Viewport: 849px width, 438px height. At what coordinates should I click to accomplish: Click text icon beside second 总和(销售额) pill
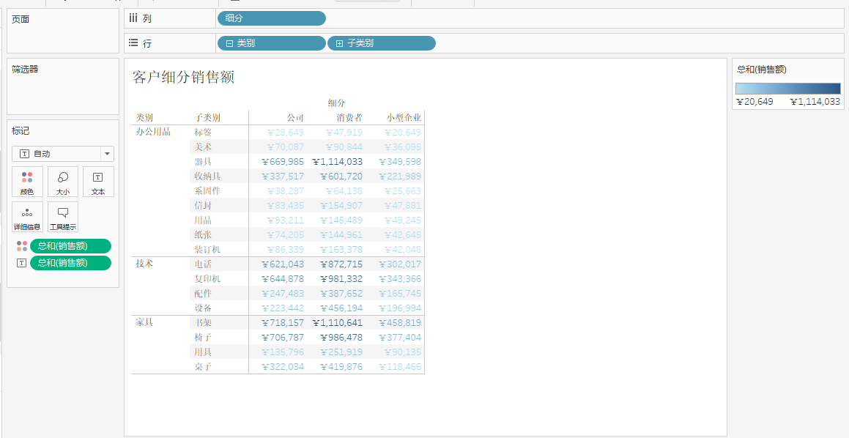(21, 263)
